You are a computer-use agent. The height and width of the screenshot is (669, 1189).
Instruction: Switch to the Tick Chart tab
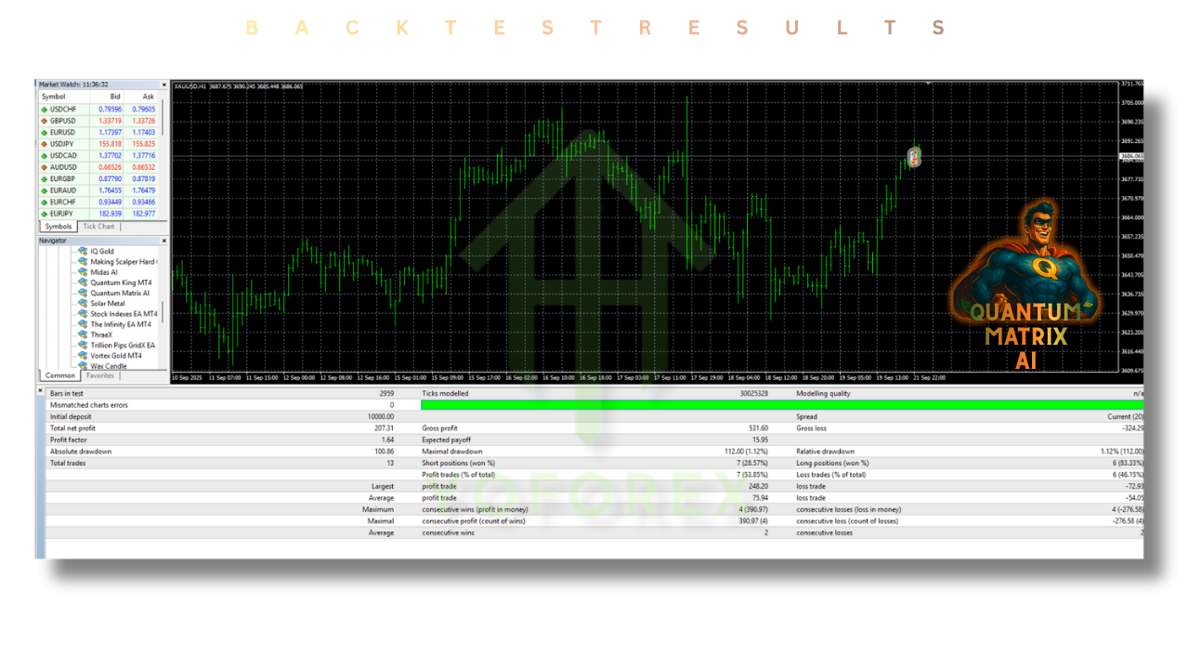[98, 226]
